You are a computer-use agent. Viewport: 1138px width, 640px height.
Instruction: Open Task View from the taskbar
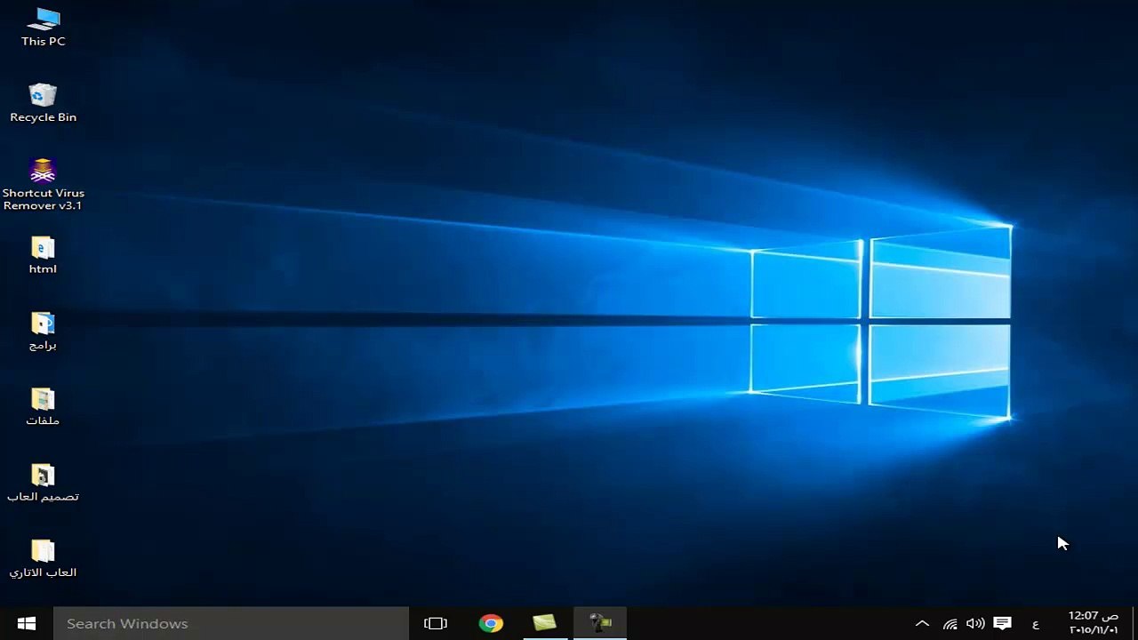coord(436,623)
